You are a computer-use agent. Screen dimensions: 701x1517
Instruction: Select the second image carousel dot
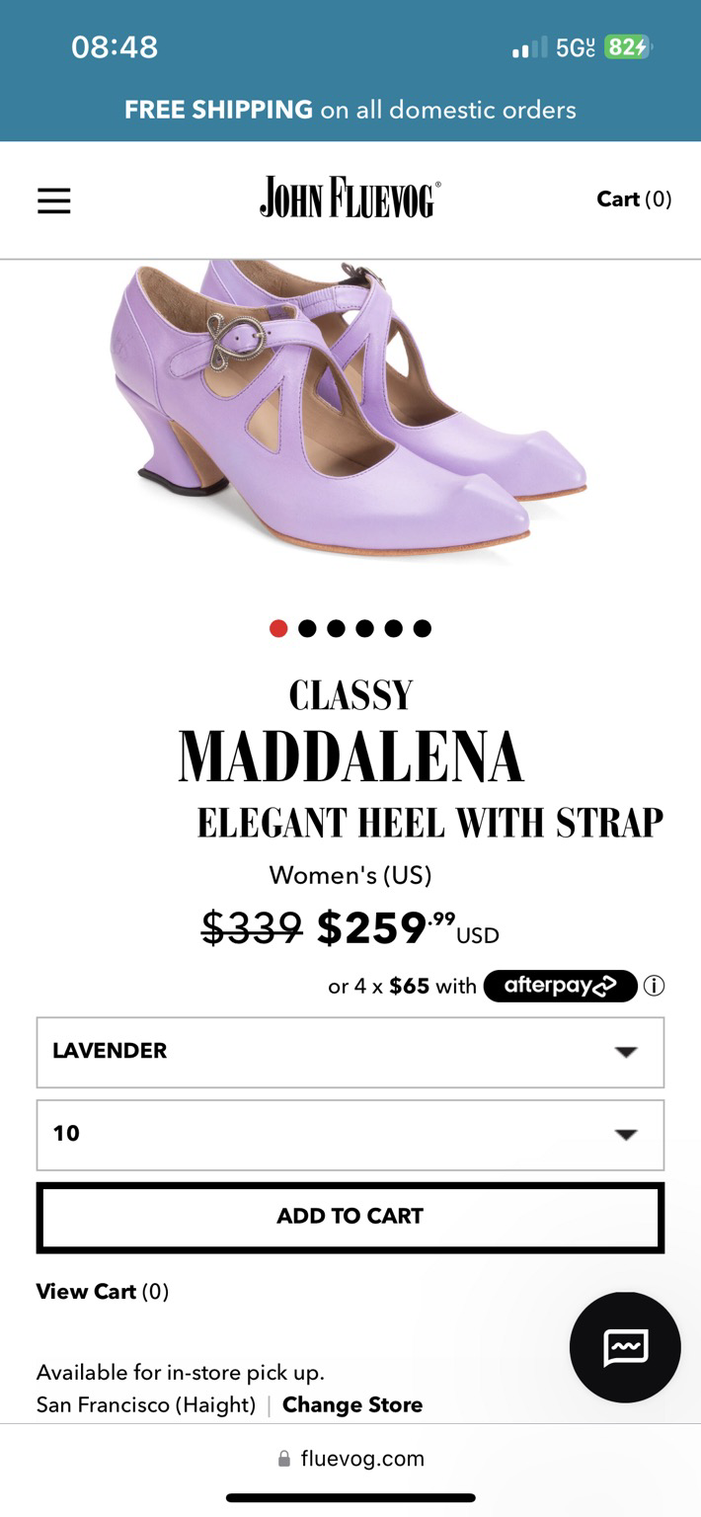(x=307, y=628)
